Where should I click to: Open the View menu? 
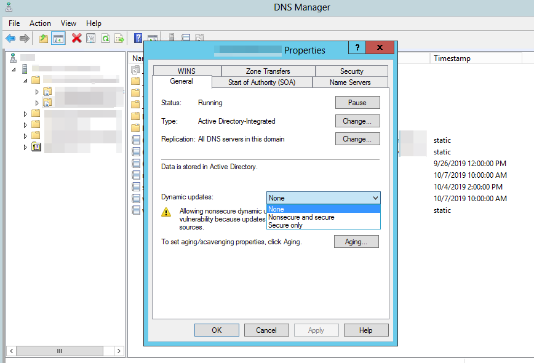click(68, 23)
